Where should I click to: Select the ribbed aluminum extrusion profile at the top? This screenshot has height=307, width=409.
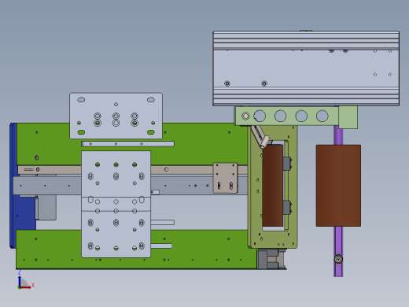point(306,68)
